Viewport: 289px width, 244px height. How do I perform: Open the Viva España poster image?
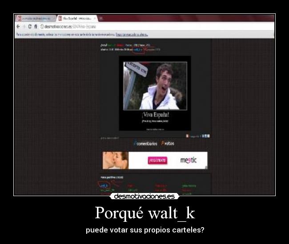tap(155, 93)
